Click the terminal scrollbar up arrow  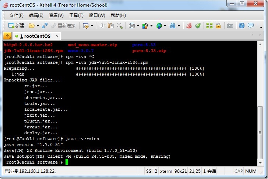coord(260,45)
